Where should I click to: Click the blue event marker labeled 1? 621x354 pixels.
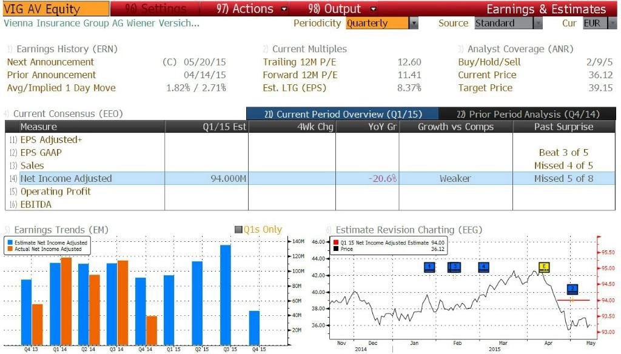click(x=429, y=267)
